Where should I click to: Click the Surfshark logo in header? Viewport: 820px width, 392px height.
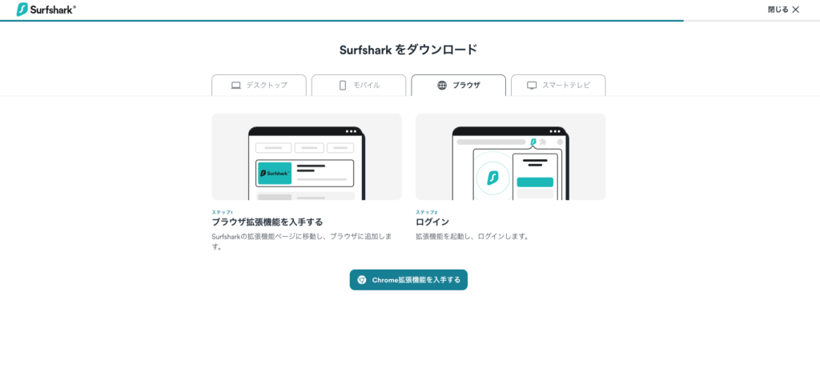click(46, 10)
